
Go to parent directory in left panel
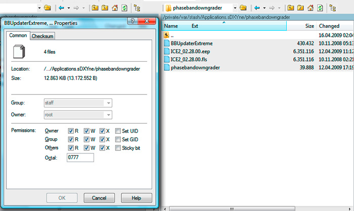[95, 8]
